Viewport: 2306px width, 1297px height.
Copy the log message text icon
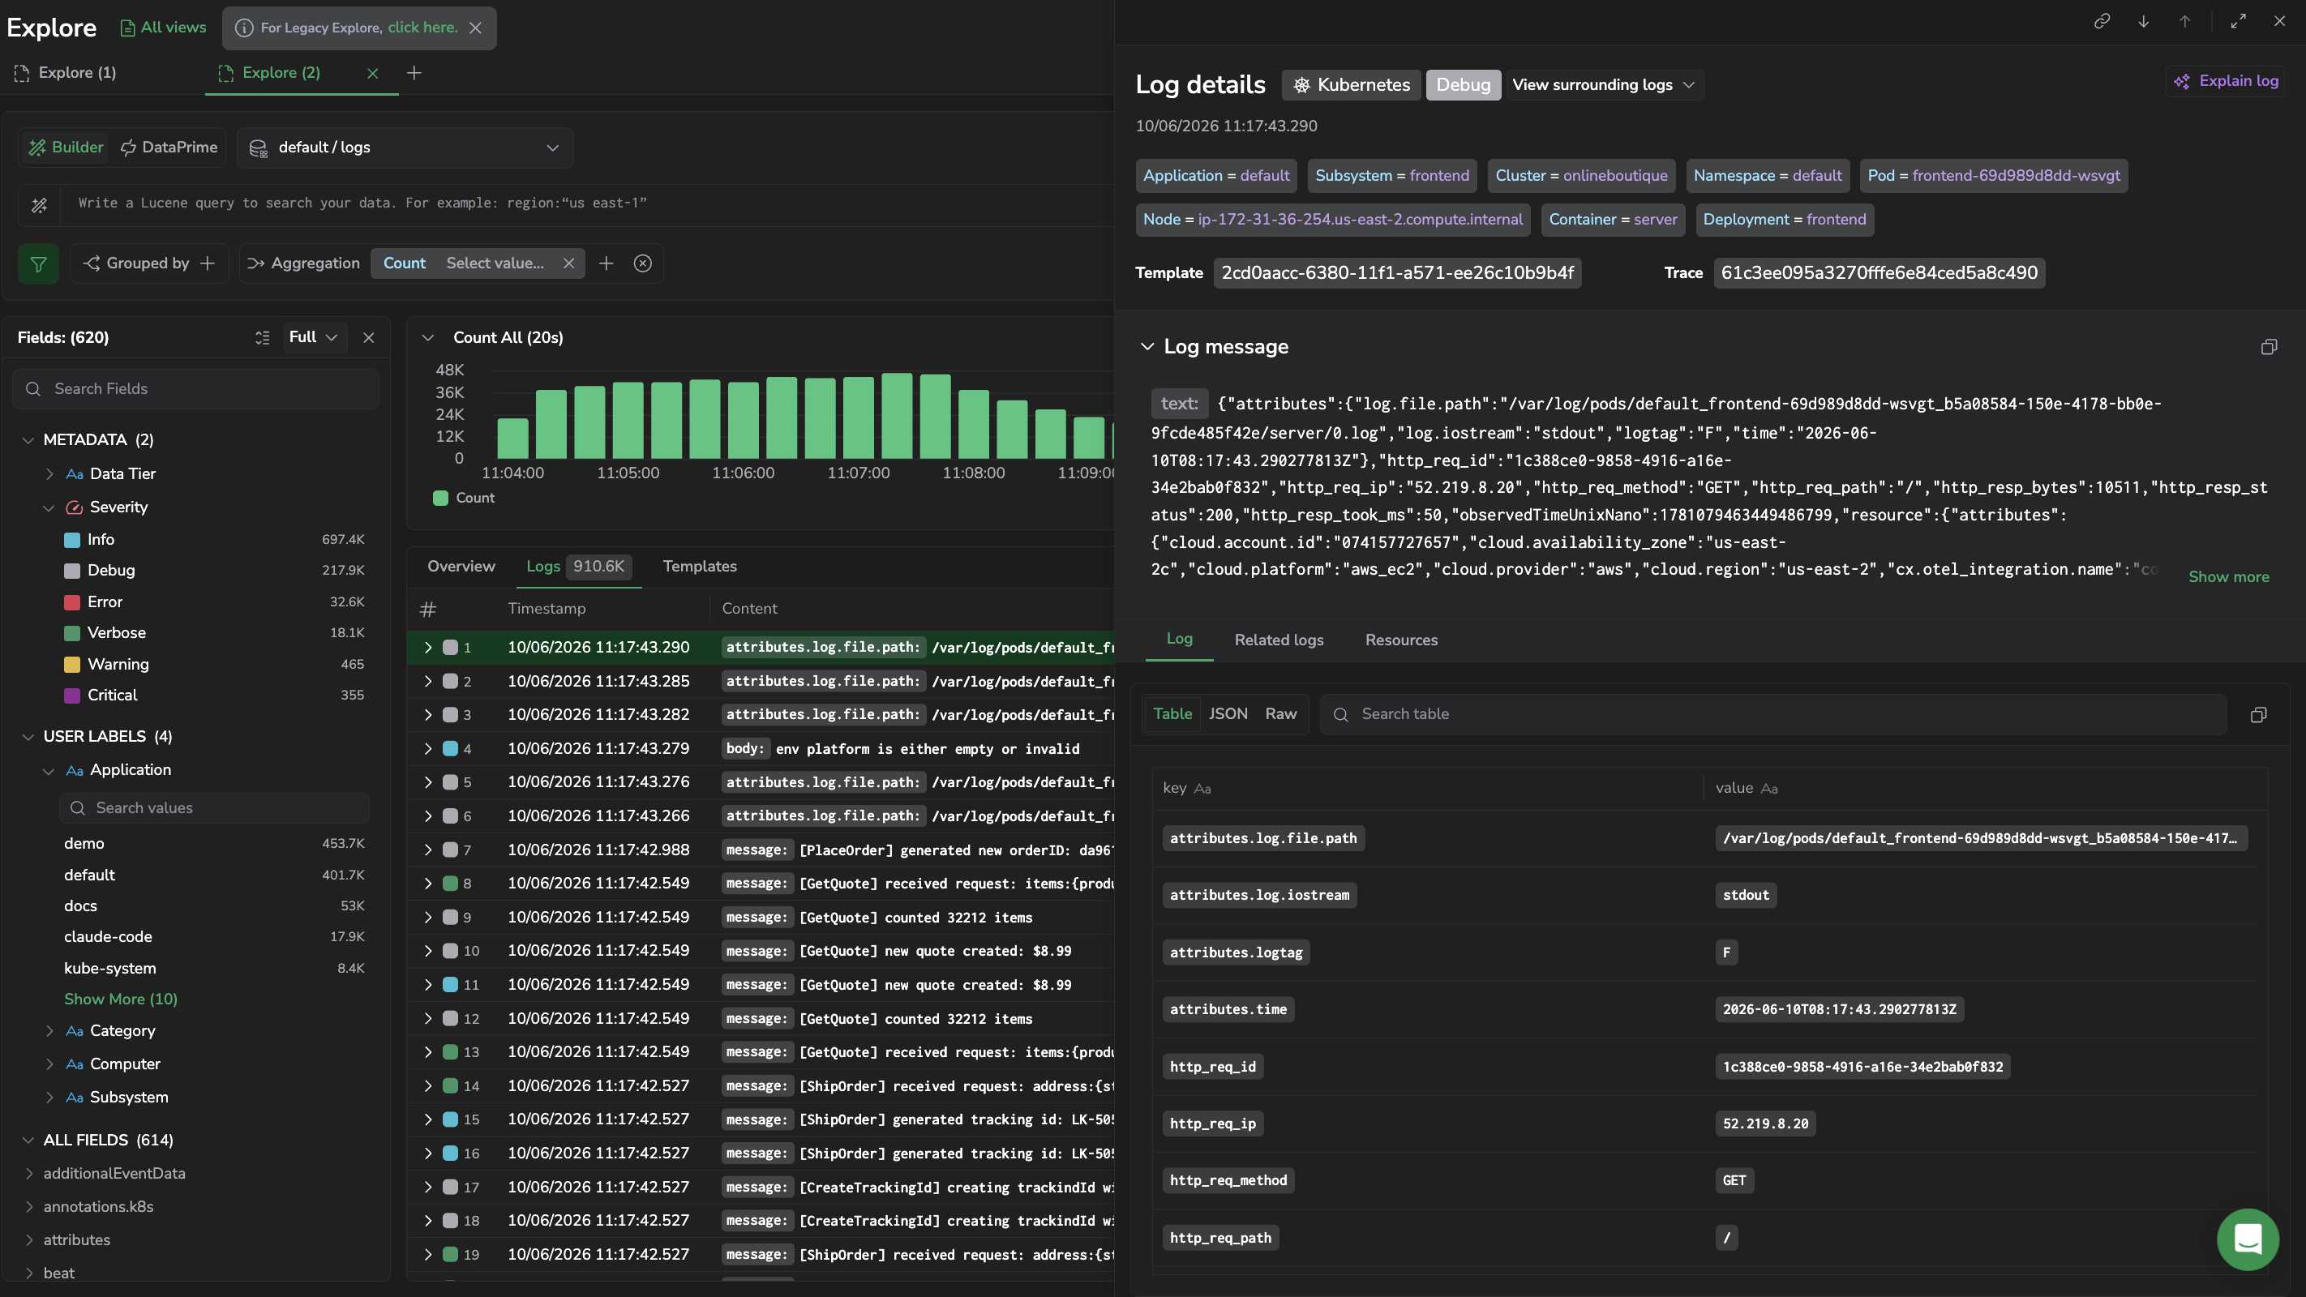(2269, 346)
